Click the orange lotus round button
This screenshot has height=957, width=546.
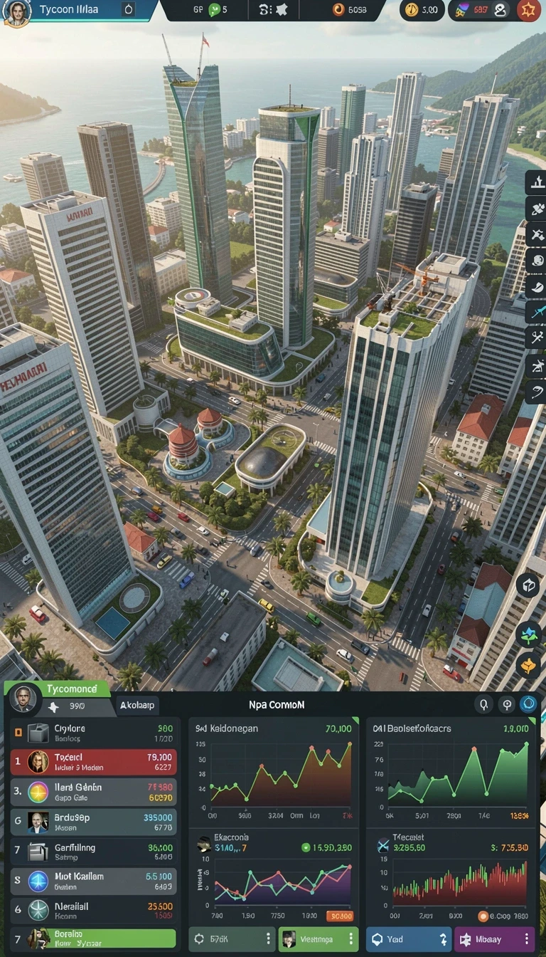tap(528, 665)
